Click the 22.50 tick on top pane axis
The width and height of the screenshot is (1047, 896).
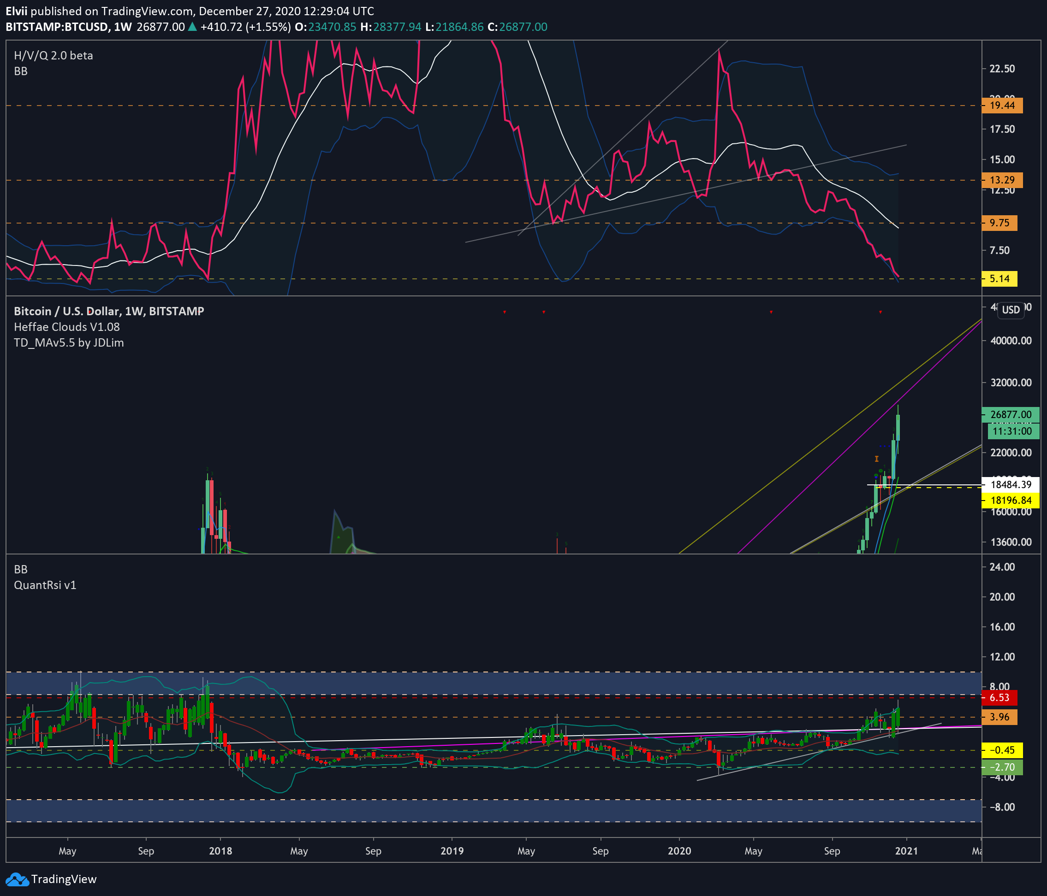(x=1003, y=69)
